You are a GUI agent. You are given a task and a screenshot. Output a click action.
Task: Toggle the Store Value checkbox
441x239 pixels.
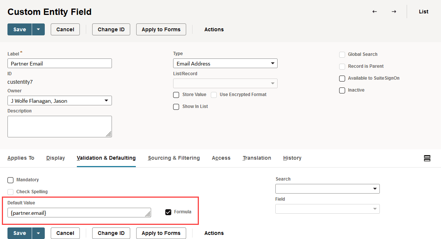click(x=176, y=95)
